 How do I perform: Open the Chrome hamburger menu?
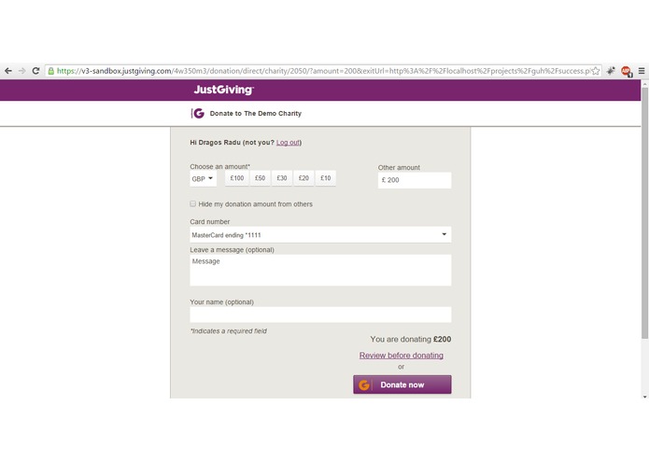click(x=642, y=71)
